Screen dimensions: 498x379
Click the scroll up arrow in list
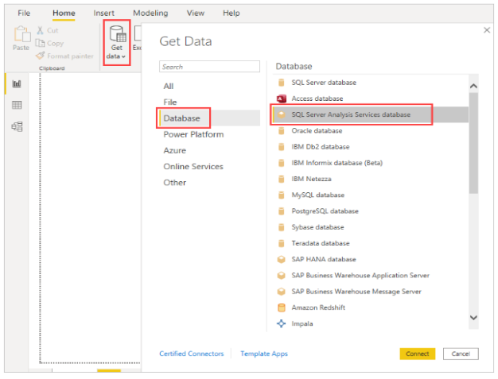coord(473,86)
